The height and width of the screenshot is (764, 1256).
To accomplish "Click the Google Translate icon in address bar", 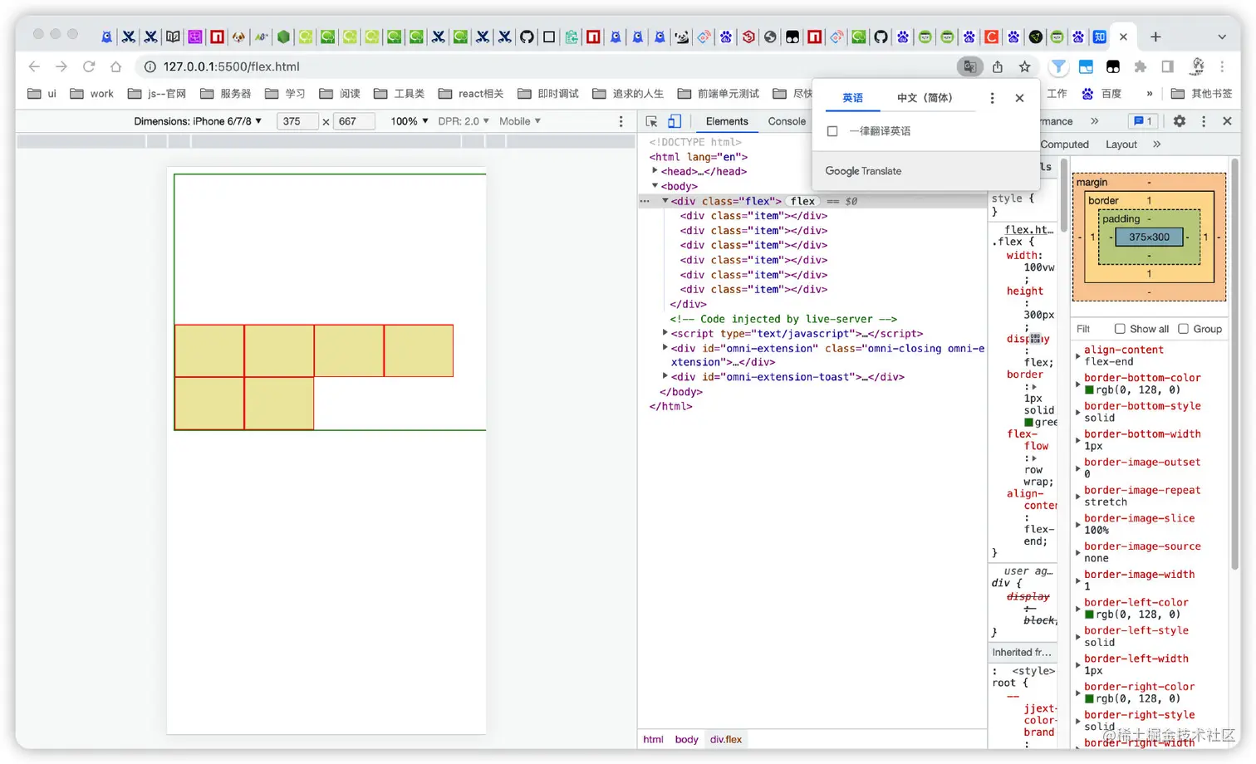I will [969, 66].
